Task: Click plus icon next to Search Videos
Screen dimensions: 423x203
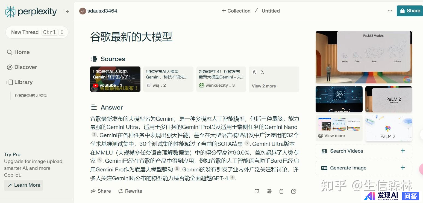Action: point(403,151)
